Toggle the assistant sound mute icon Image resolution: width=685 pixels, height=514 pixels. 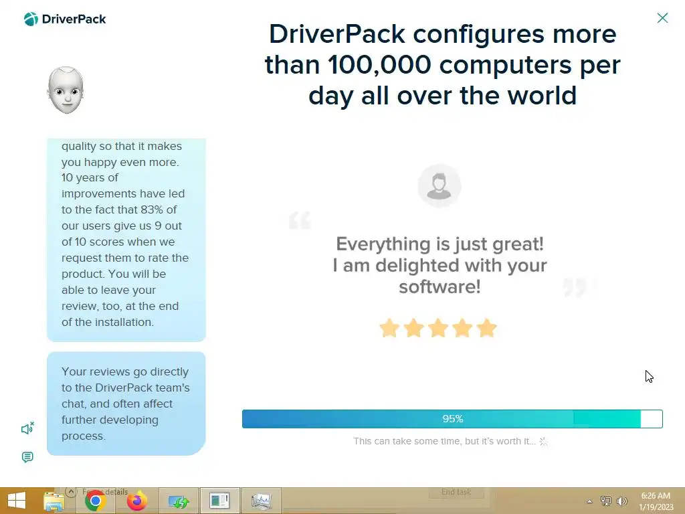(27, 428)
